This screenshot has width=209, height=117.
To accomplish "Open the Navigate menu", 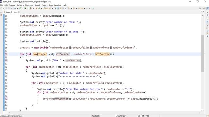I will click(29, 5).
